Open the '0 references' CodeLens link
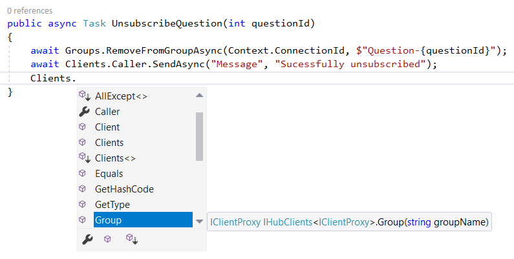 30,11
